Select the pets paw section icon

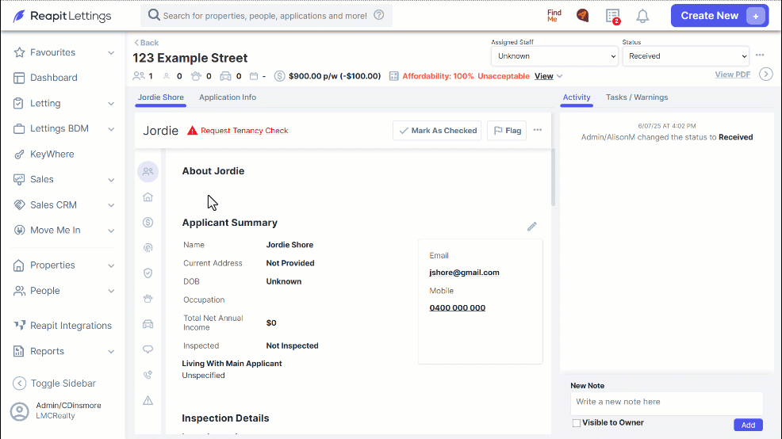pyautogui.click(x=148, y=299)
